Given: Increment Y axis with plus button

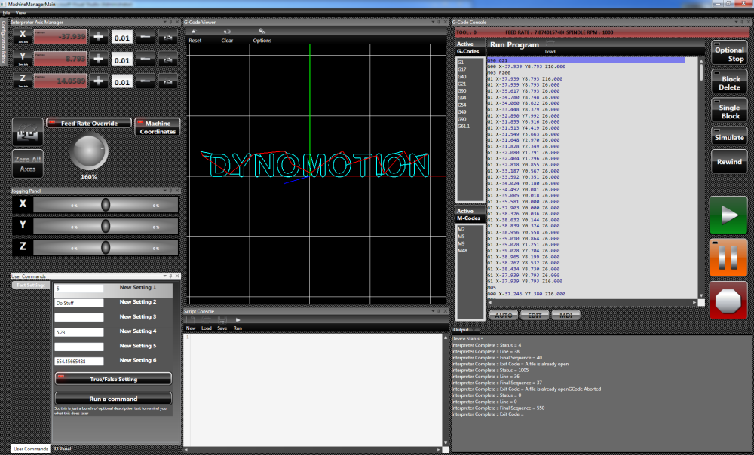Looking at the screenshot, I should click(99, 59).
